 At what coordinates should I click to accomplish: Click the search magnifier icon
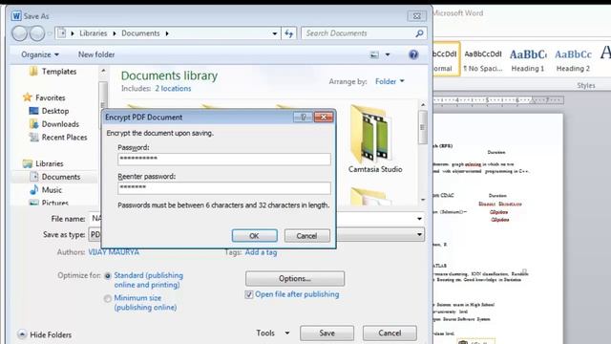pos(419,33)
